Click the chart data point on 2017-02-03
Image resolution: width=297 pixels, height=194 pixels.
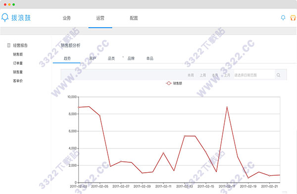point(79,107)
